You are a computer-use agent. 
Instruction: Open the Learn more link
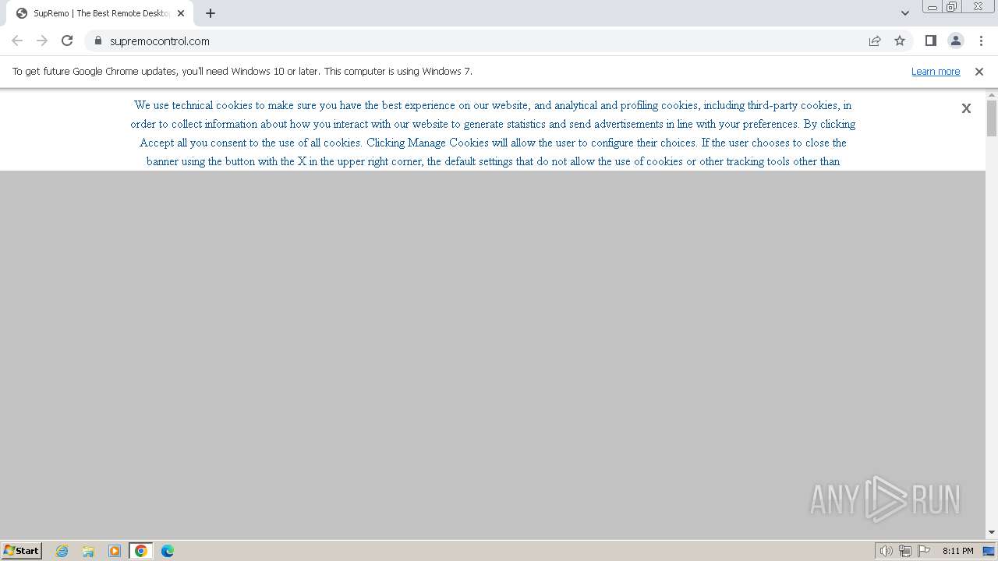[936, 71]
